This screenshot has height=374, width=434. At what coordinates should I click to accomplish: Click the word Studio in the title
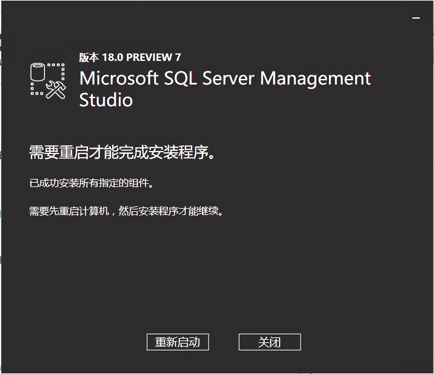click(106, 100)
